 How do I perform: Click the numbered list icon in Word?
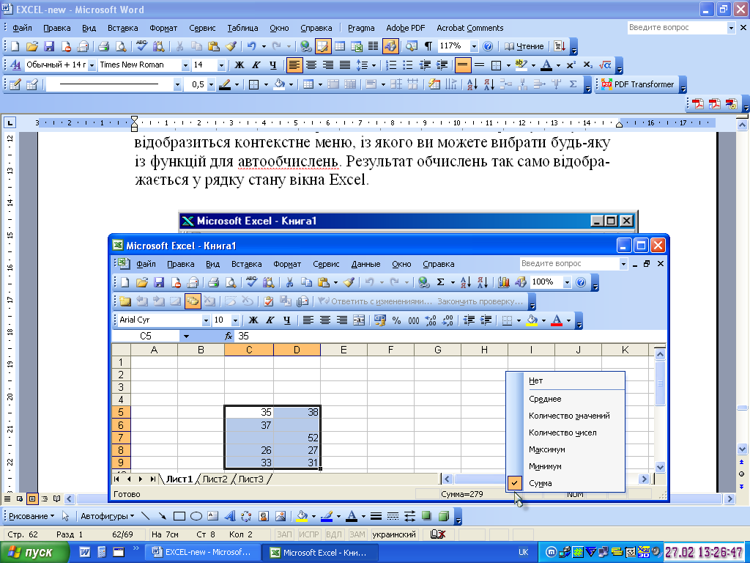(391, 65)
